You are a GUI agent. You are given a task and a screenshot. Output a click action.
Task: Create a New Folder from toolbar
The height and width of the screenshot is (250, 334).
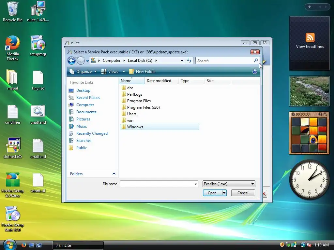(x=143, y=72)
